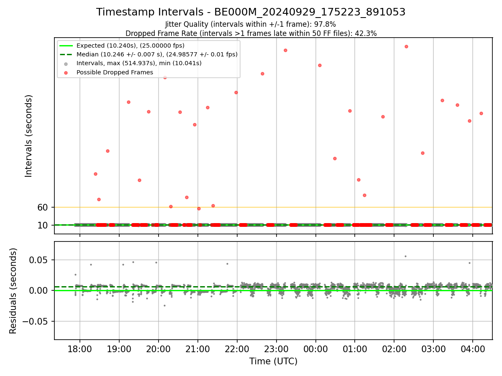Click the red dot above 23:00 near the top

pos(285,50)
